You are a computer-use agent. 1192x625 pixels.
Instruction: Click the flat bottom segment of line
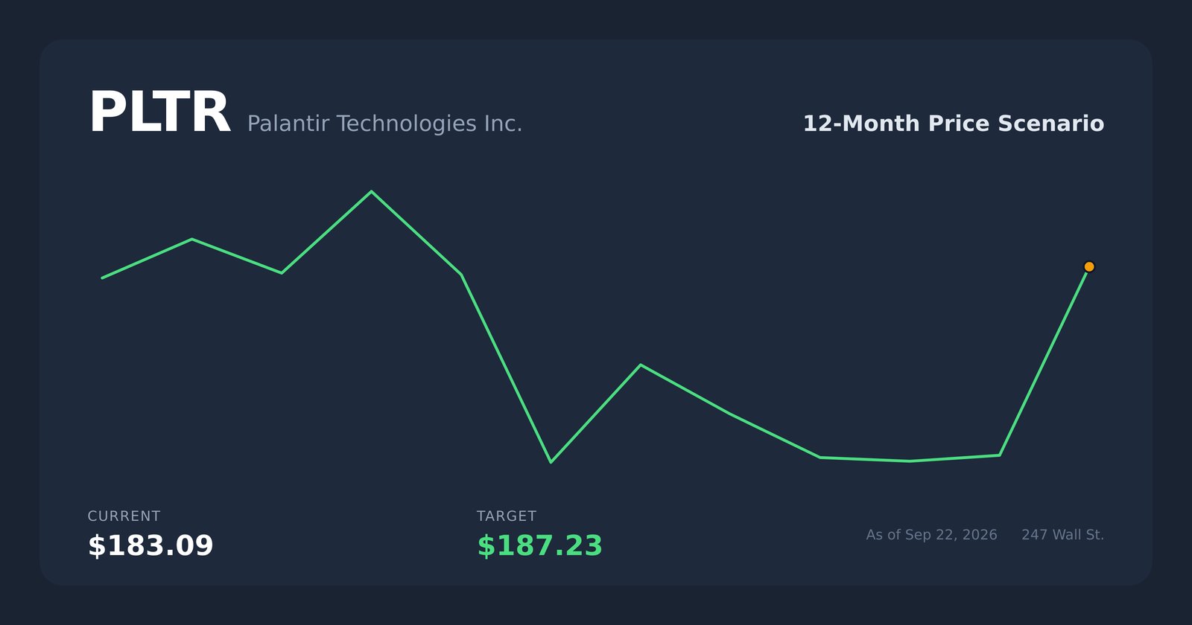point(909,460)
